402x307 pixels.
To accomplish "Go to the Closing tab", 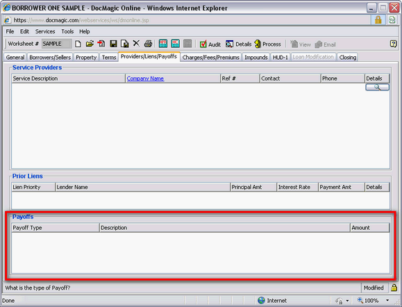I will (348, 57).
